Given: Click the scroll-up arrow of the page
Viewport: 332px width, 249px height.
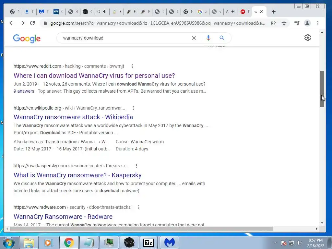Looking at the screenshot, I should pyautogui.click(x=322, y=32).
